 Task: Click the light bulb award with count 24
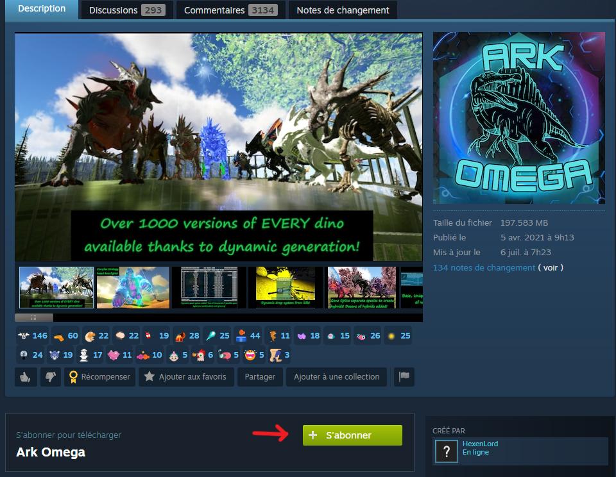(x=31, y=355)
